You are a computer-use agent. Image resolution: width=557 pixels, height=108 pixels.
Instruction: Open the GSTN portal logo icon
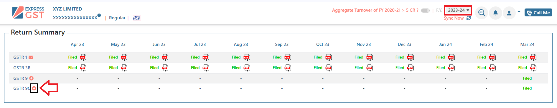coord(136,18)
